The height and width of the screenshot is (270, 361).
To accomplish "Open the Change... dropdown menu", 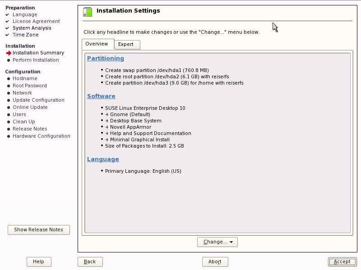I will (x=218, y=242).
